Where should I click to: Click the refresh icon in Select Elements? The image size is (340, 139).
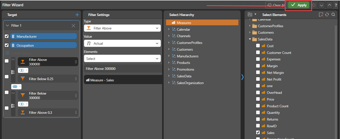pyautogui.click(x=327, y=15)
